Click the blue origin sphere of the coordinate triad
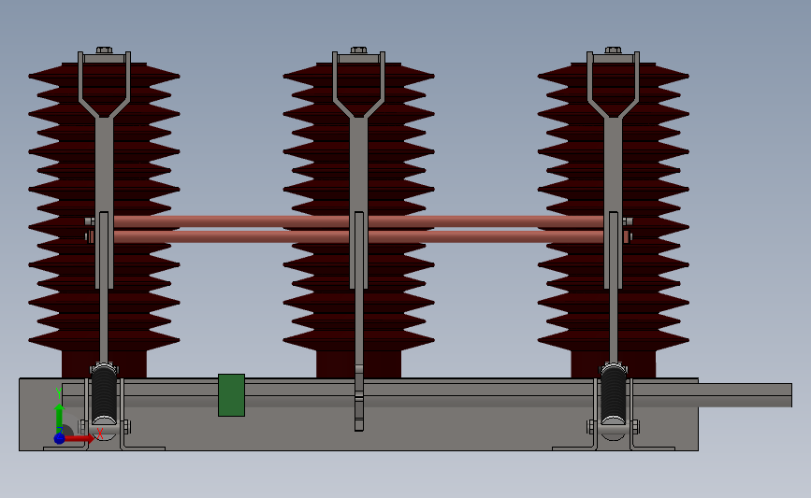Image resolution: width=811 pixels, height=498 pixels. (x=60, y=438)
